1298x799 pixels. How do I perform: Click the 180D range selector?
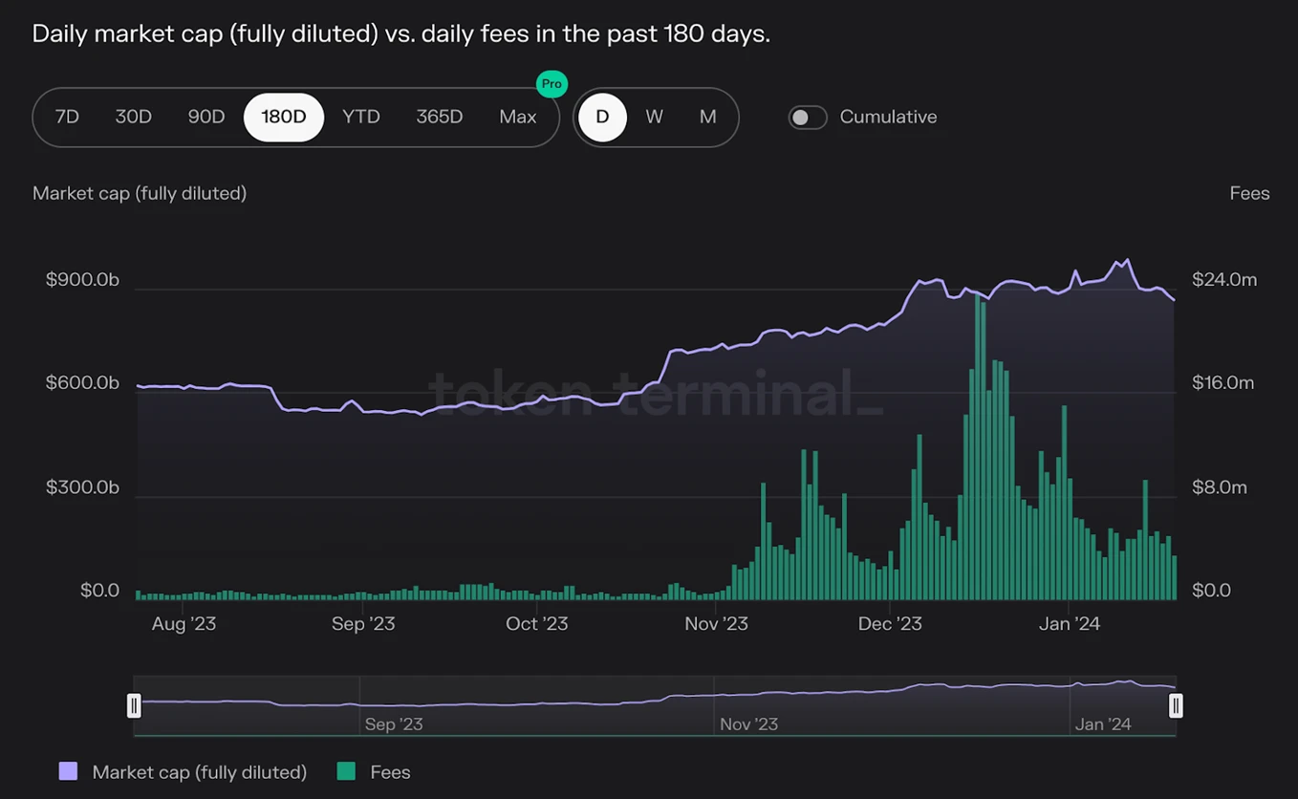click(283, 116)
